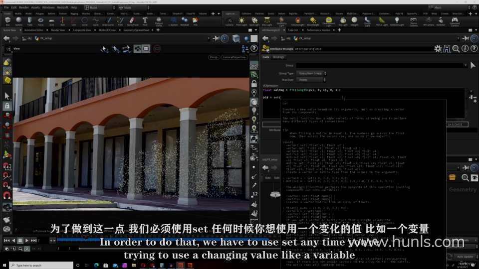This screenshot has height=269, width=479.
Task: Open the Group Type dropdown
Action: coord(311,74)
